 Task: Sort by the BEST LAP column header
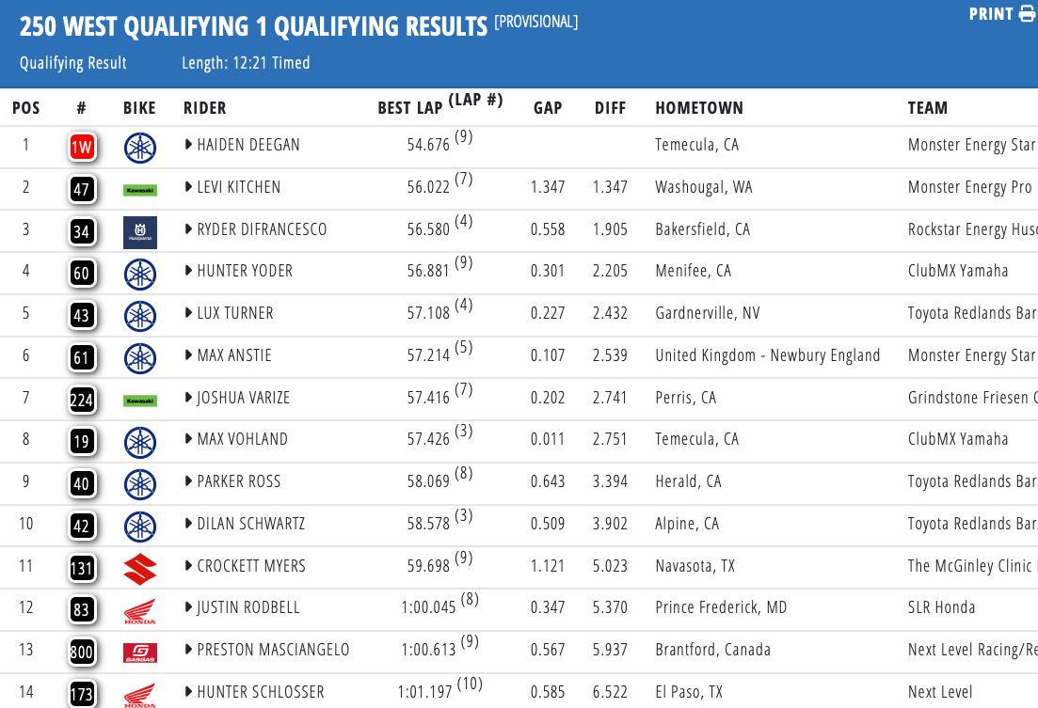409,108
